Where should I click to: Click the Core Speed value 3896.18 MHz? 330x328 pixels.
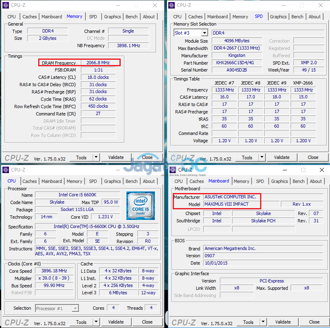[54, 271]
